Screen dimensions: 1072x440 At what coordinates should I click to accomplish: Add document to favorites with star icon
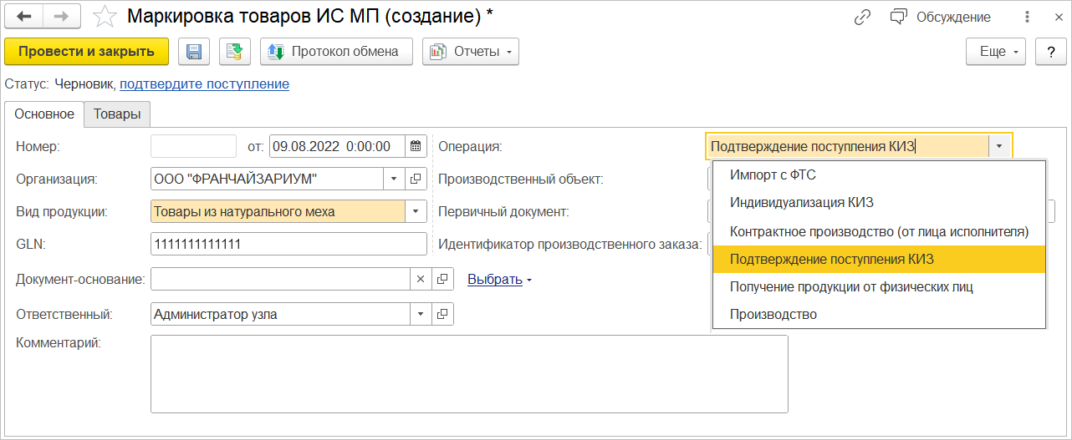tap(105, 17)
